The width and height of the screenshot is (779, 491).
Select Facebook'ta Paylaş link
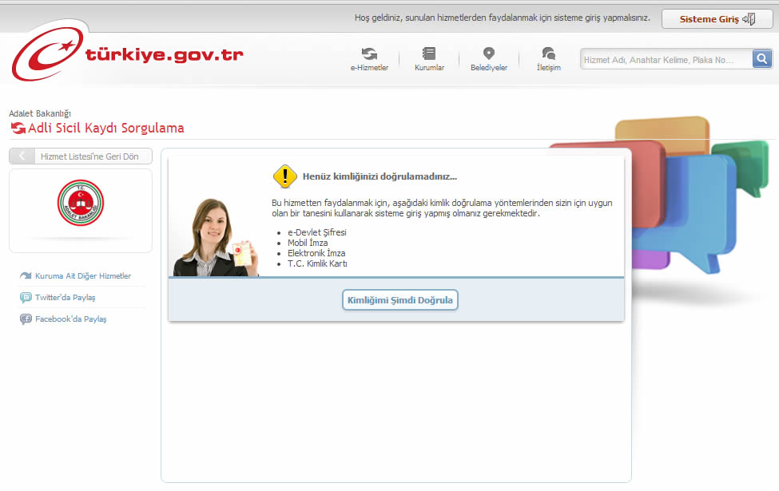(x=71, y=319)
